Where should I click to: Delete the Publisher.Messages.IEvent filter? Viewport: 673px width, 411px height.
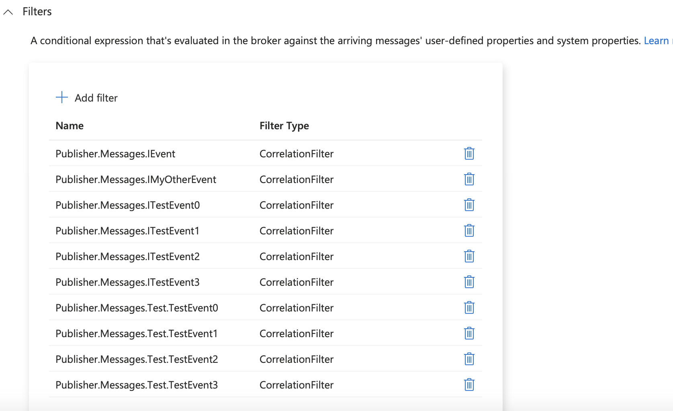pyautogui.click(x=469, y=153)
